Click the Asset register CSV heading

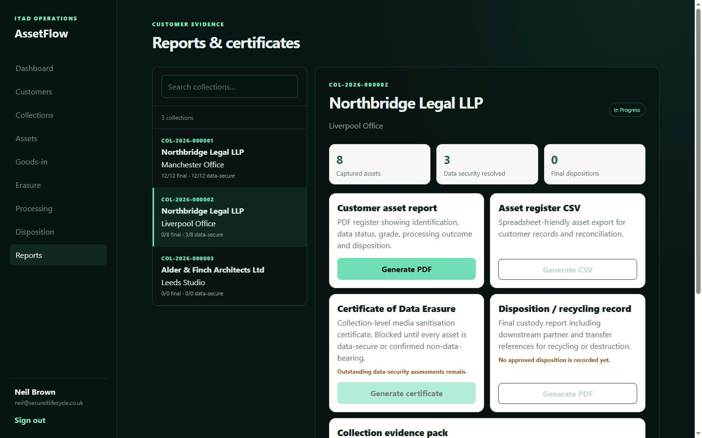[x=539, y=208]
